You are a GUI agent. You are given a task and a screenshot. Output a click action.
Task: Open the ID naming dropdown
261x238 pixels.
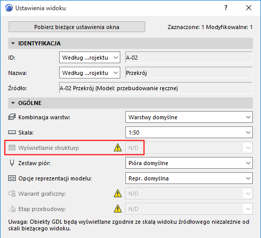coord(90,58)
